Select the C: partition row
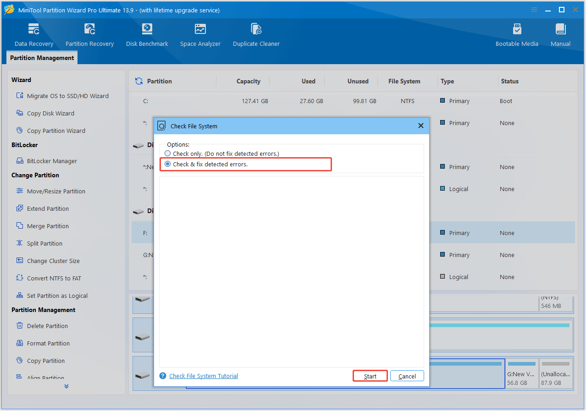This screenshot has height=411, width=586. [x=353, y=101]
